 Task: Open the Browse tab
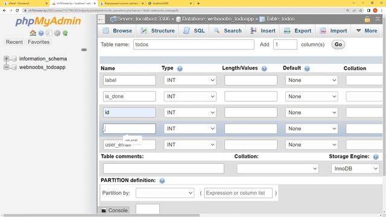tap(117, 31)
